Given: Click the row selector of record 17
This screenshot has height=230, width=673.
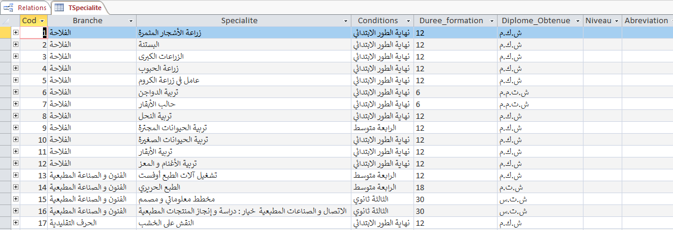Looking at the screenshot, I should click(x=5, y=222).
